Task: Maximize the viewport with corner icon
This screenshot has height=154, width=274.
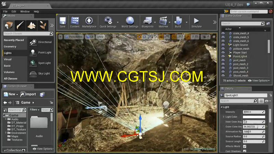Action: [x=214, y=37]
